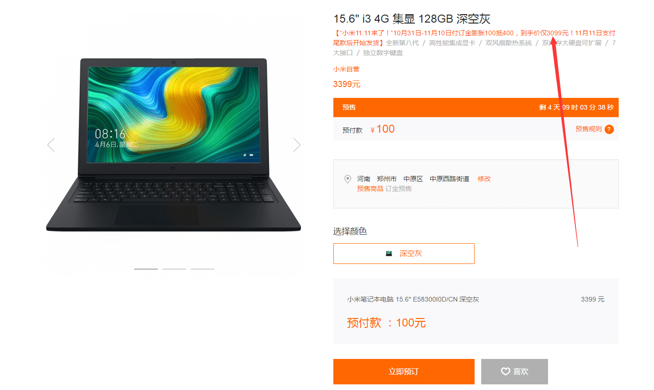The height and width of the screenshot is (390, 654).
Task: Click the orange 预售 countdown banner
Action: (x=476, y=107)
